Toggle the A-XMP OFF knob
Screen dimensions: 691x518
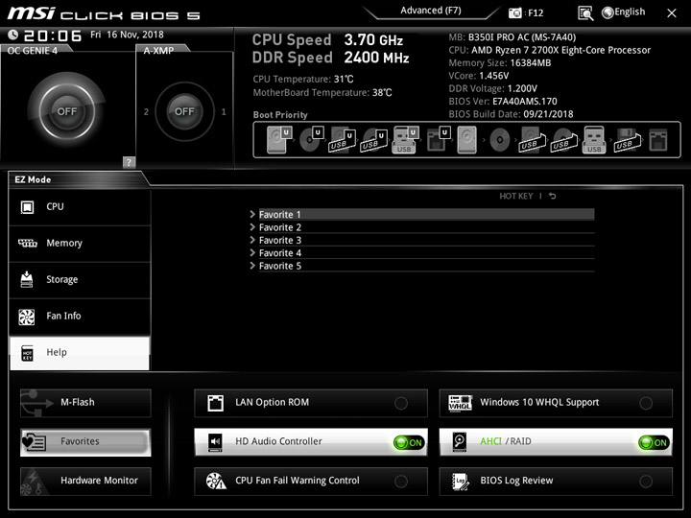pos(184,111)
